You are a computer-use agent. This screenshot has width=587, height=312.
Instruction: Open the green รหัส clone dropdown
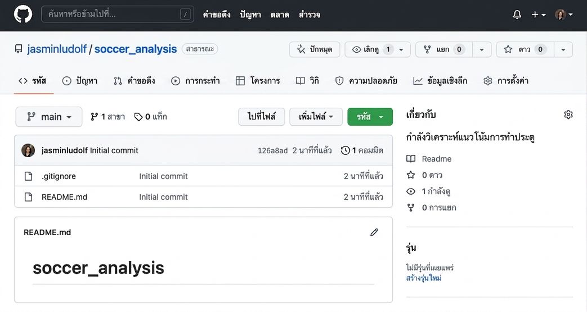click(370, 117)
